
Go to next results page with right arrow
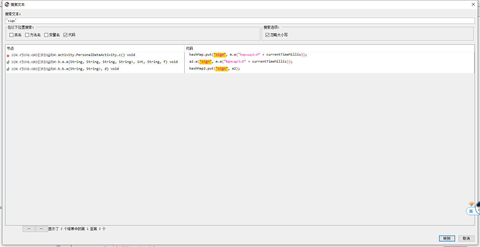pos(42,229)
